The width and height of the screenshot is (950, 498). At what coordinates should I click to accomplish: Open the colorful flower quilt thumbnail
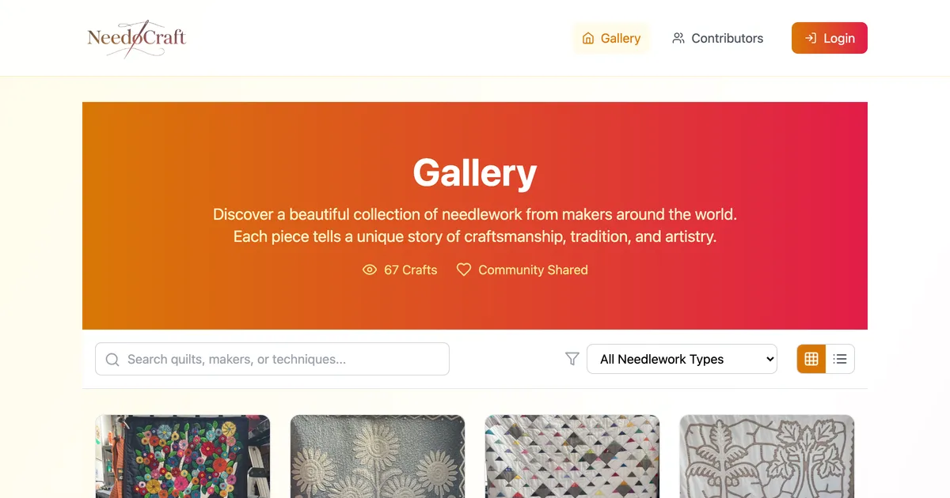[x=183, y=456]
